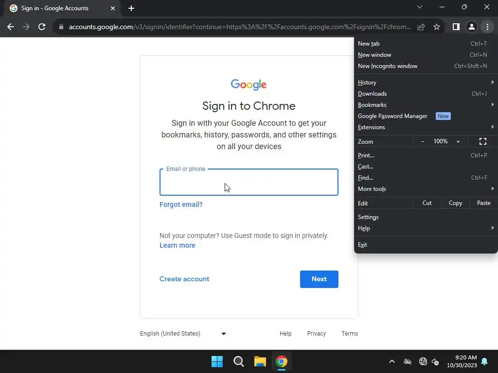Screen dimensions: 498x373
Task: Choose Exit from the Chrome menu
Action: point(426,245)
